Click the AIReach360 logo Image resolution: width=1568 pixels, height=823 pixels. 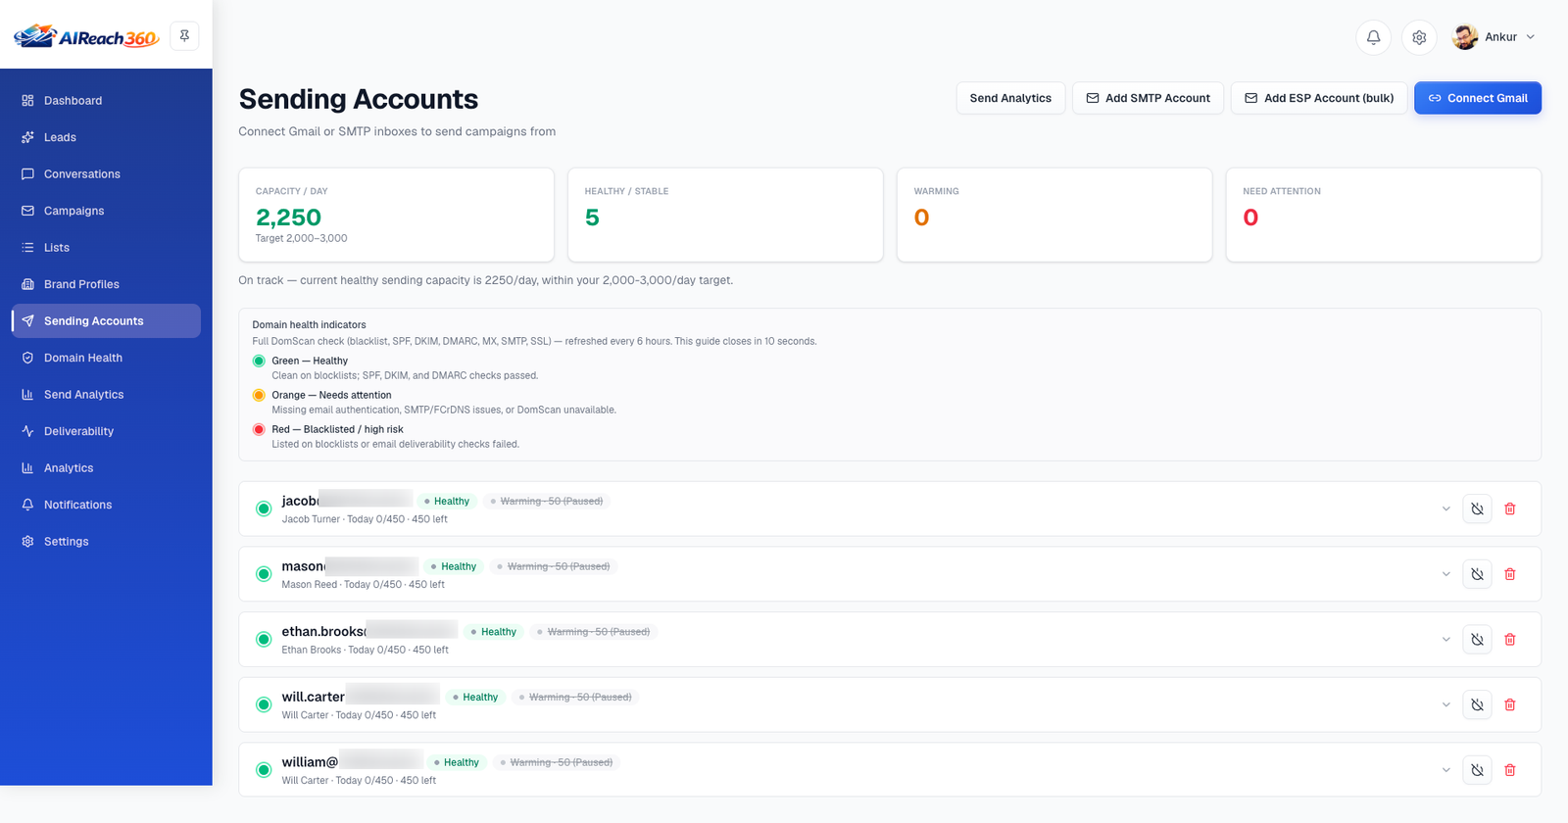(86, 37)
